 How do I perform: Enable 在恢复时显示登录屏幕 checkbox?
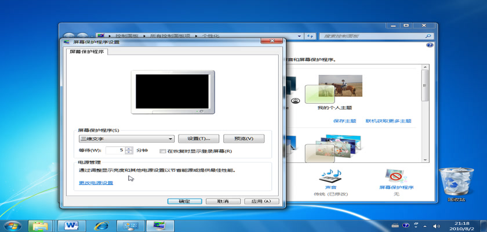click(163, 151)
